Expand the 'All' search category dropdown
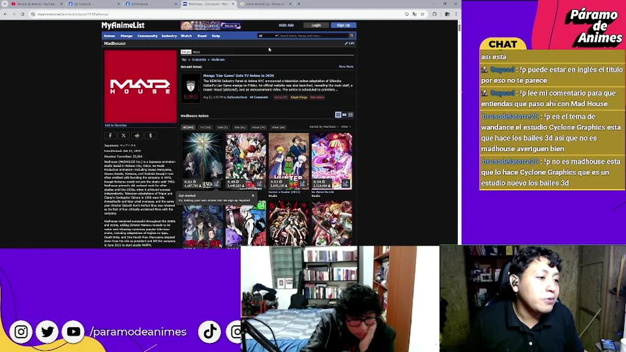 tap(268, 36)
